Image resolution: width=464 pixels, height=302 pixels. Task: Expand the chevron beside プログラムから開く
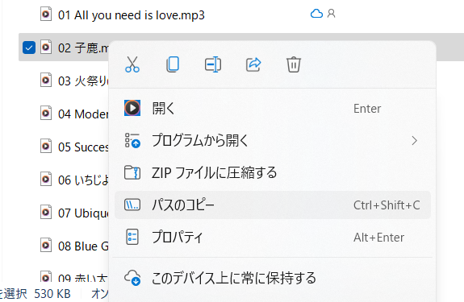pyautogui.click(x=415, y=141)
